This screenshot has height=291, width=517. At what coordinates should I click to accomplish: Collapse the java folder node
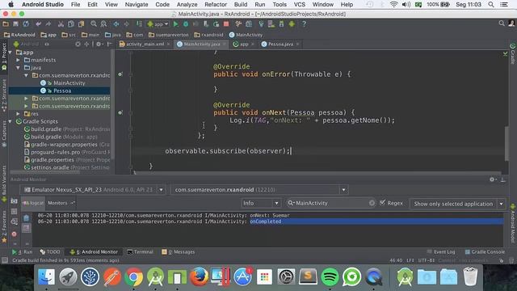pos(18,68)
